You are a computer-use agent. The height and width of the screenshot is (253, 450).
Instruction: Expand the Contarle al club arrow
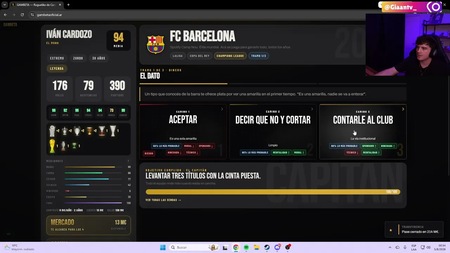coord(403,109)
